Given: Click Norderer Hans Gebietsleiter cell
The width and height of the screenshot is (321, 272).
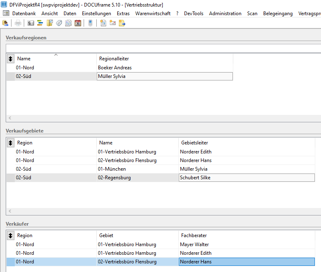Looking at the screenshot, I should (x=247, y=160).
